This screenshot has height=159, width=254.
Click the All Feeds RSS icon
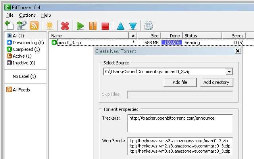pos(9,89)
